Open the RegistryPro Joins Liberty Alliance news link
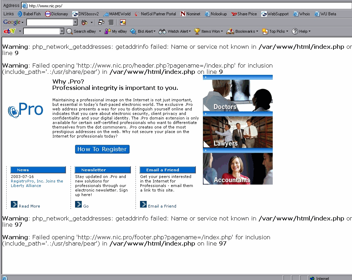Screen dimensions: 352x280 click(37, 183)
